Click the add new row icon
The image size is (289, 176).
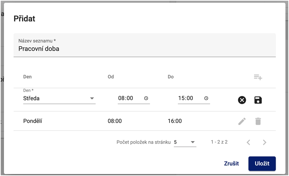[258, 77]
